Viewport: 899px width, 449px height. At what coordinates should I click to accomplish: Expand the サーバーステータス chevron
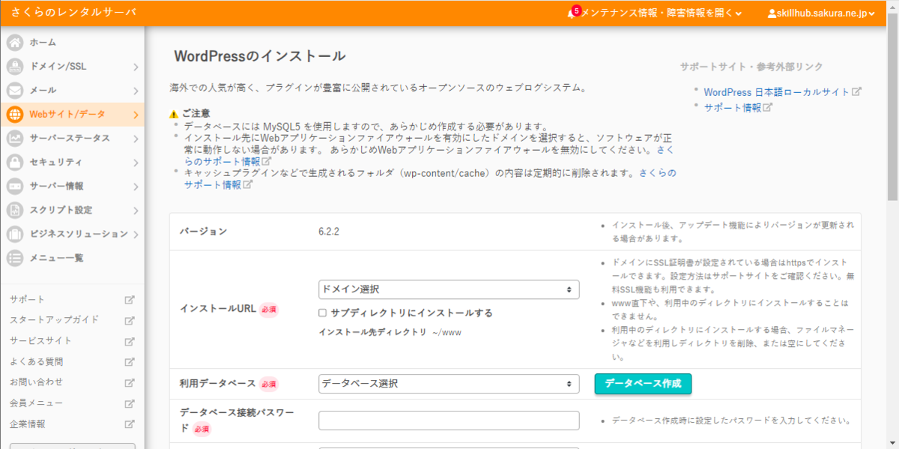pos(136,139)
